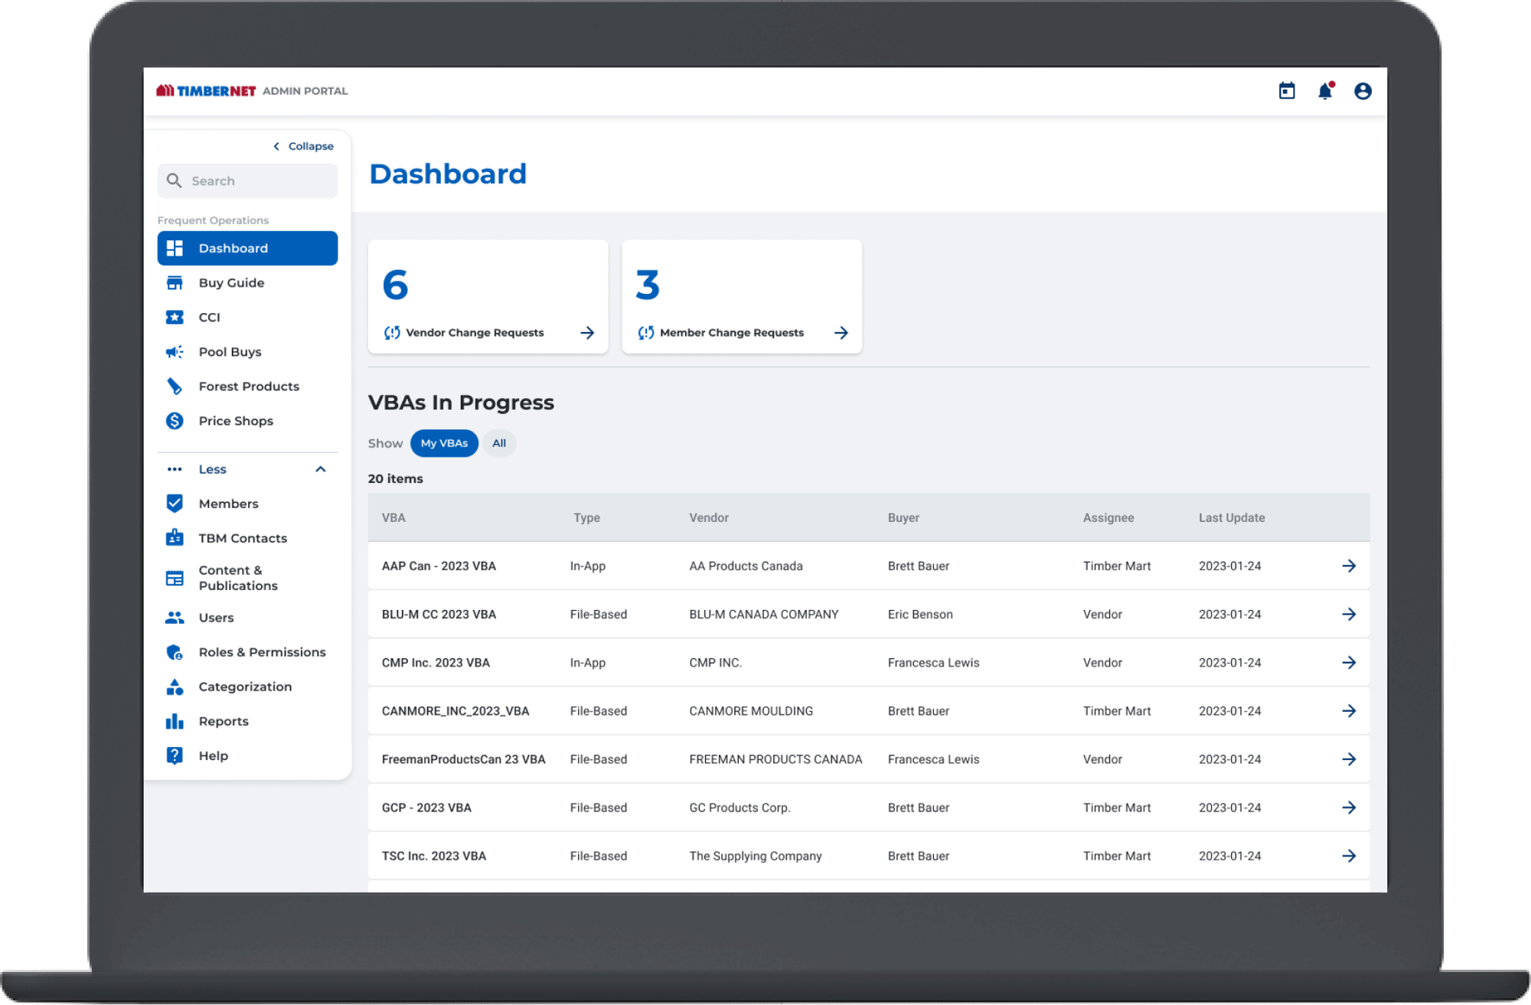Toggle to show My VBAs
This screenshot has height=1005, width=1531.
pos(443,442)
